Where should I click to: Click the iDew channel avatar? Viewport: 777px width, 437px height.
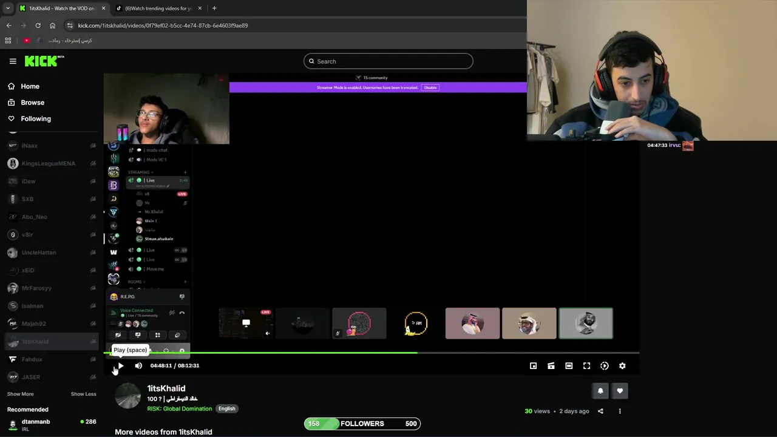pyautogui.click(x=13, y=181)
